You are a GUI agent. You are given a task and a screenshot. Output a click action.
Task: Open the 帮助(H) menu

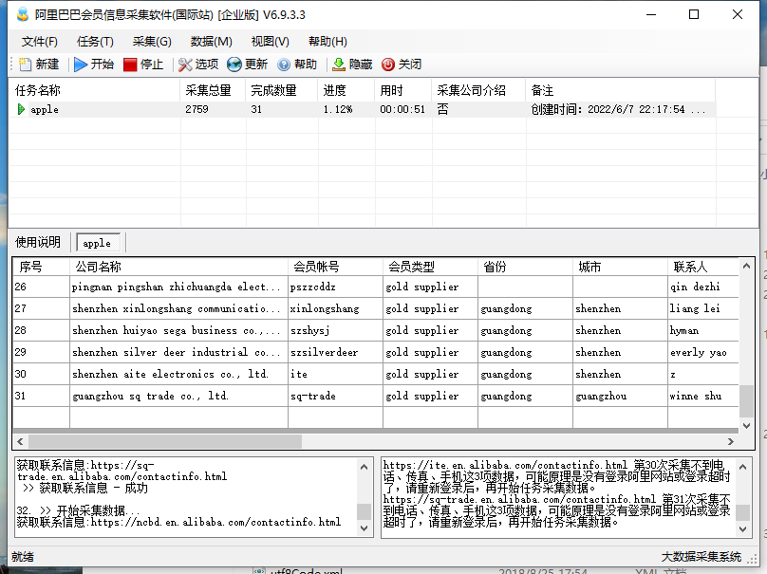[327, 42]
